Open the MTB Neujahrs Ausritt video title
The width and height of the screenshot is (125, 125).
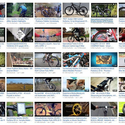click(47, 45)
